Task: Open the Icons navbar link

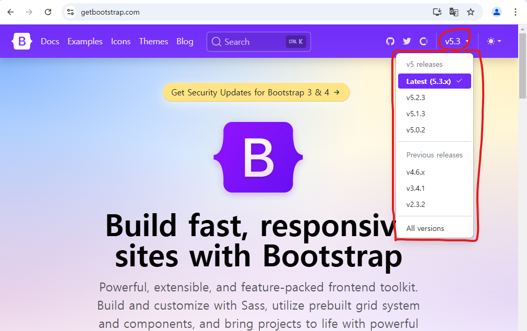Action: tap(121, 41)
